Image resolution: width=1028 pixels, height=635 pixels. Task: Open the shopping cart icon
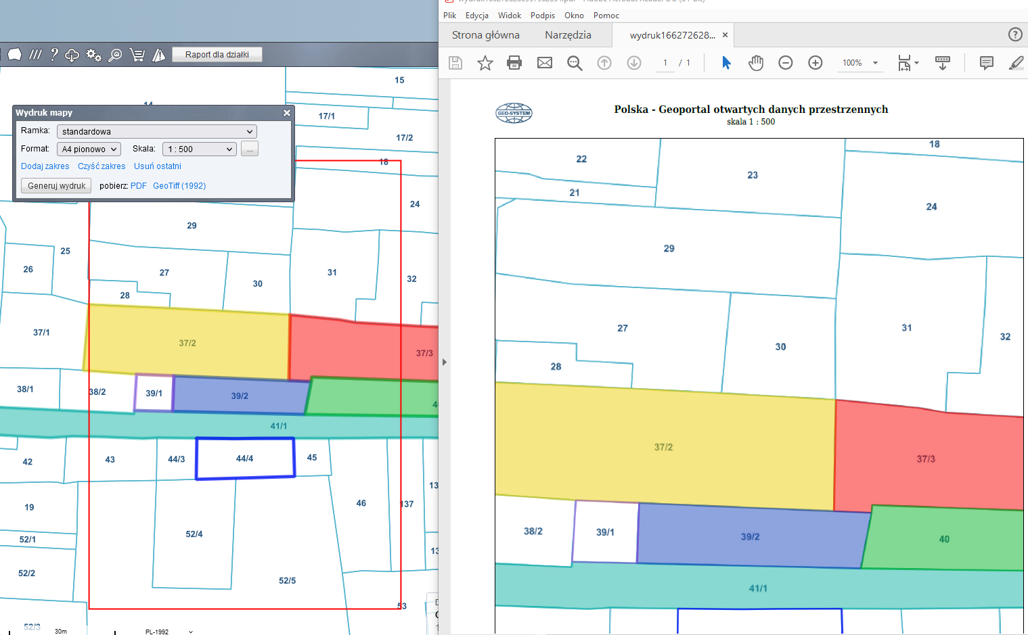coord(137,55)
